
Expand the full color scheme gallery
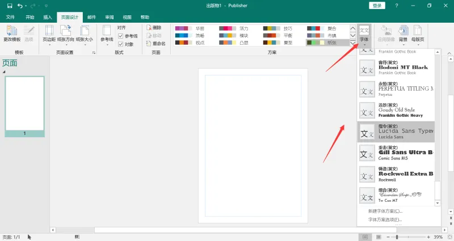tap(352, 43)
